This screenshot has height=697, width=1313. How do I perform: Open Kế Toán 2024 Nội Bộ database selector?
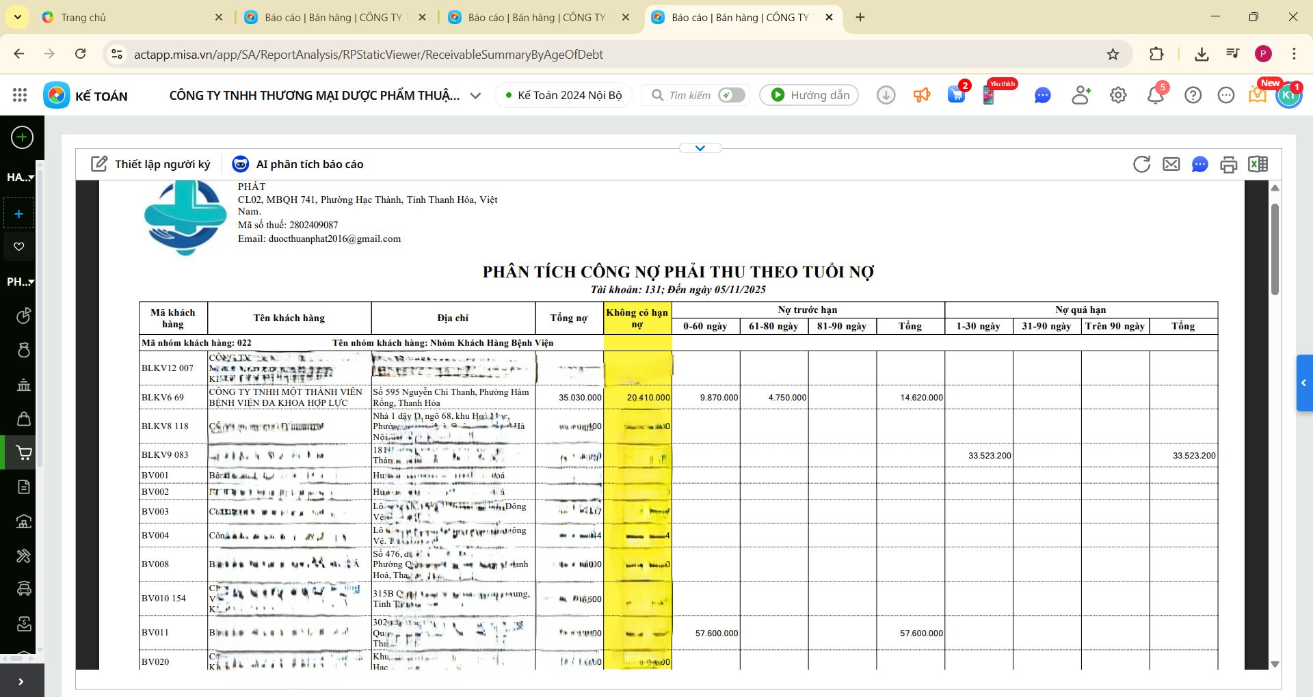[x=563, y=96]
